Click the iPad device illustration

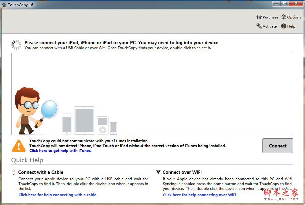[84, 121]
